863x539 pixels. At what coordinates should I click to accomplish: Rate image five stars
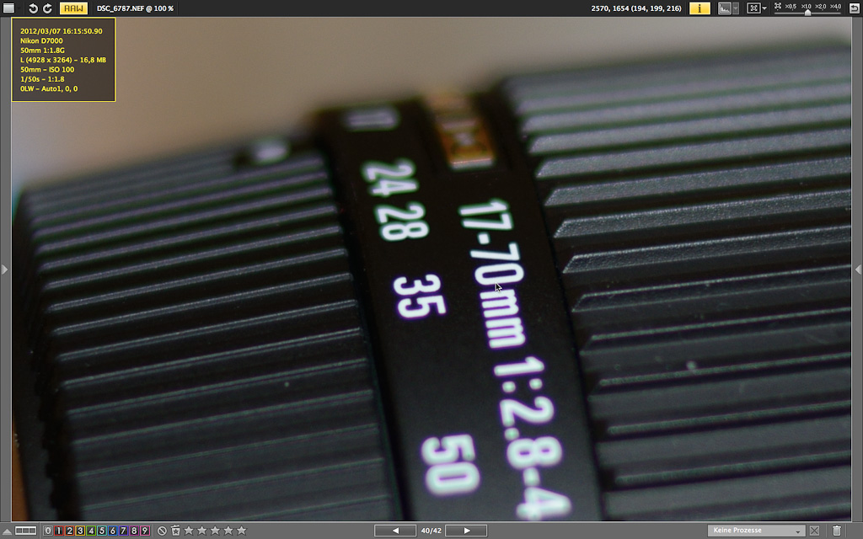click(x=242, y=531)
